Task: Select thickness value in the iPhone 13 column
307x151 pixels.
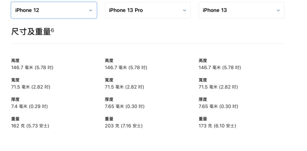Action: coord(219,106)
